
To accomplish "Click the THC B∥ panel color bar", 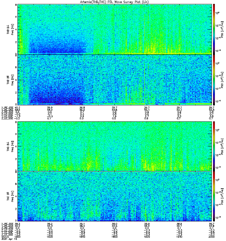I will 214,196.
